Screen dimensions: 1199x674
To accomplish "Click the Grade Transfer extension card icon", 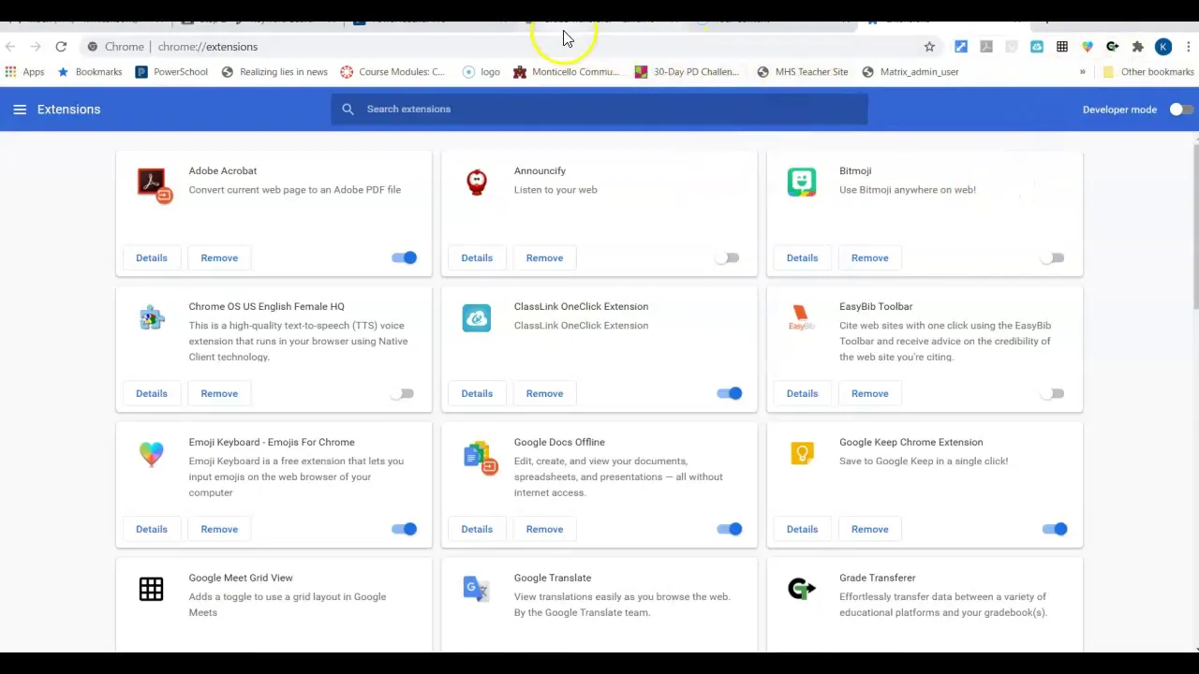I will 802,589.
